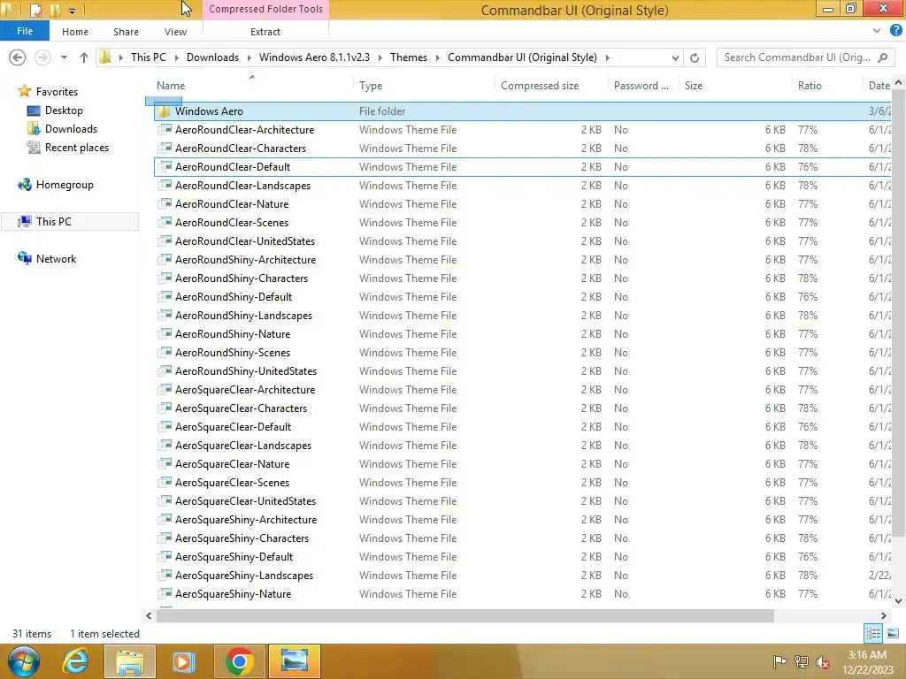Viewport: 906px width, 679px height.
Task: Select the AeroRoundShiny-Nature file icon
Action: pyautogui.click(x=165, y=333)
